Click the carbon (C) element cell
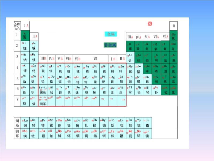This screenshot has height=161, width=214. pos(138,46)
